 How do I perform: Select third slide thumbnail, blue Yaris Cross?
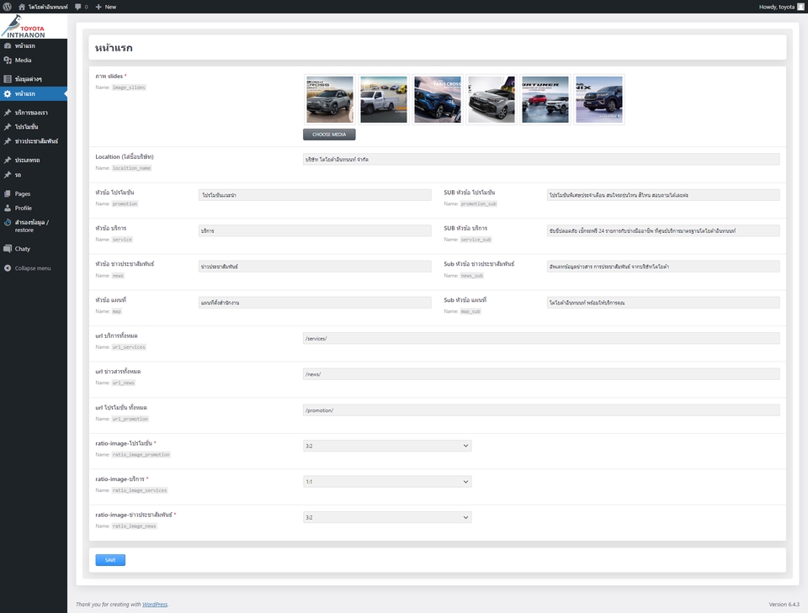click(x=438, y=99)
